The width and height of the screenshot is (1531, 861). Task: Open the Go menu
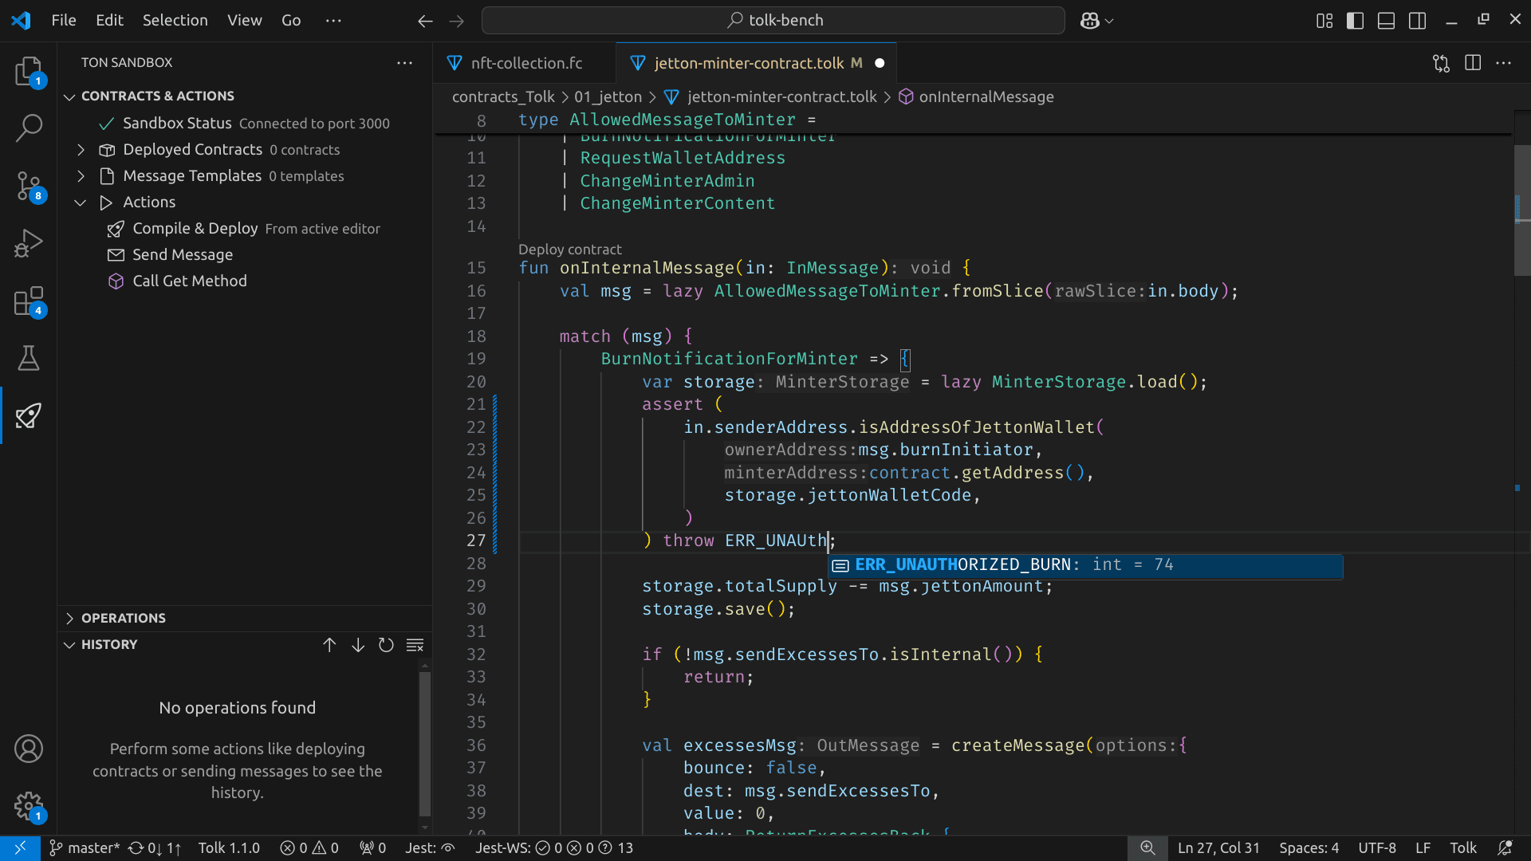[x=291, y=20]
